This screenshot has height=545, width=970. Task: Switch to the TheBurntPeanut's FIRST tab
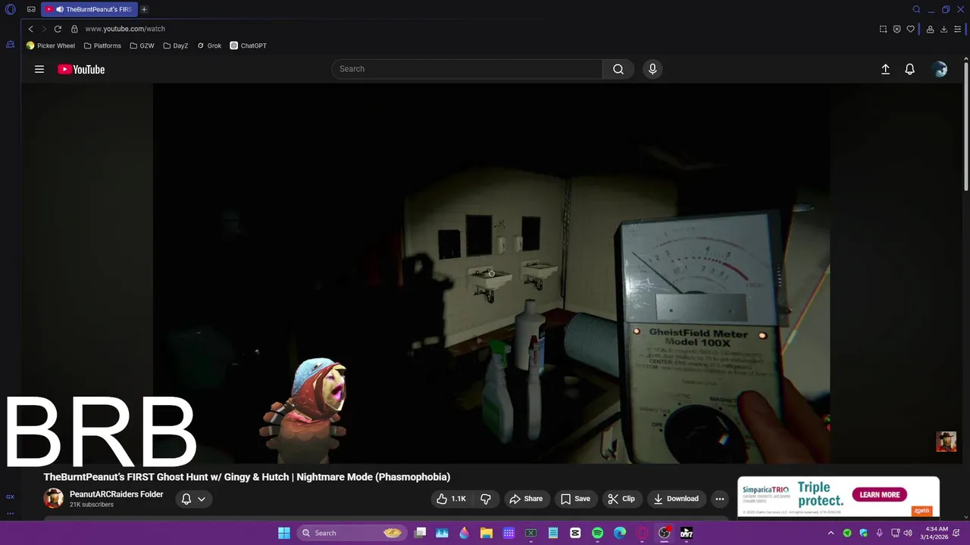[89, 10]
